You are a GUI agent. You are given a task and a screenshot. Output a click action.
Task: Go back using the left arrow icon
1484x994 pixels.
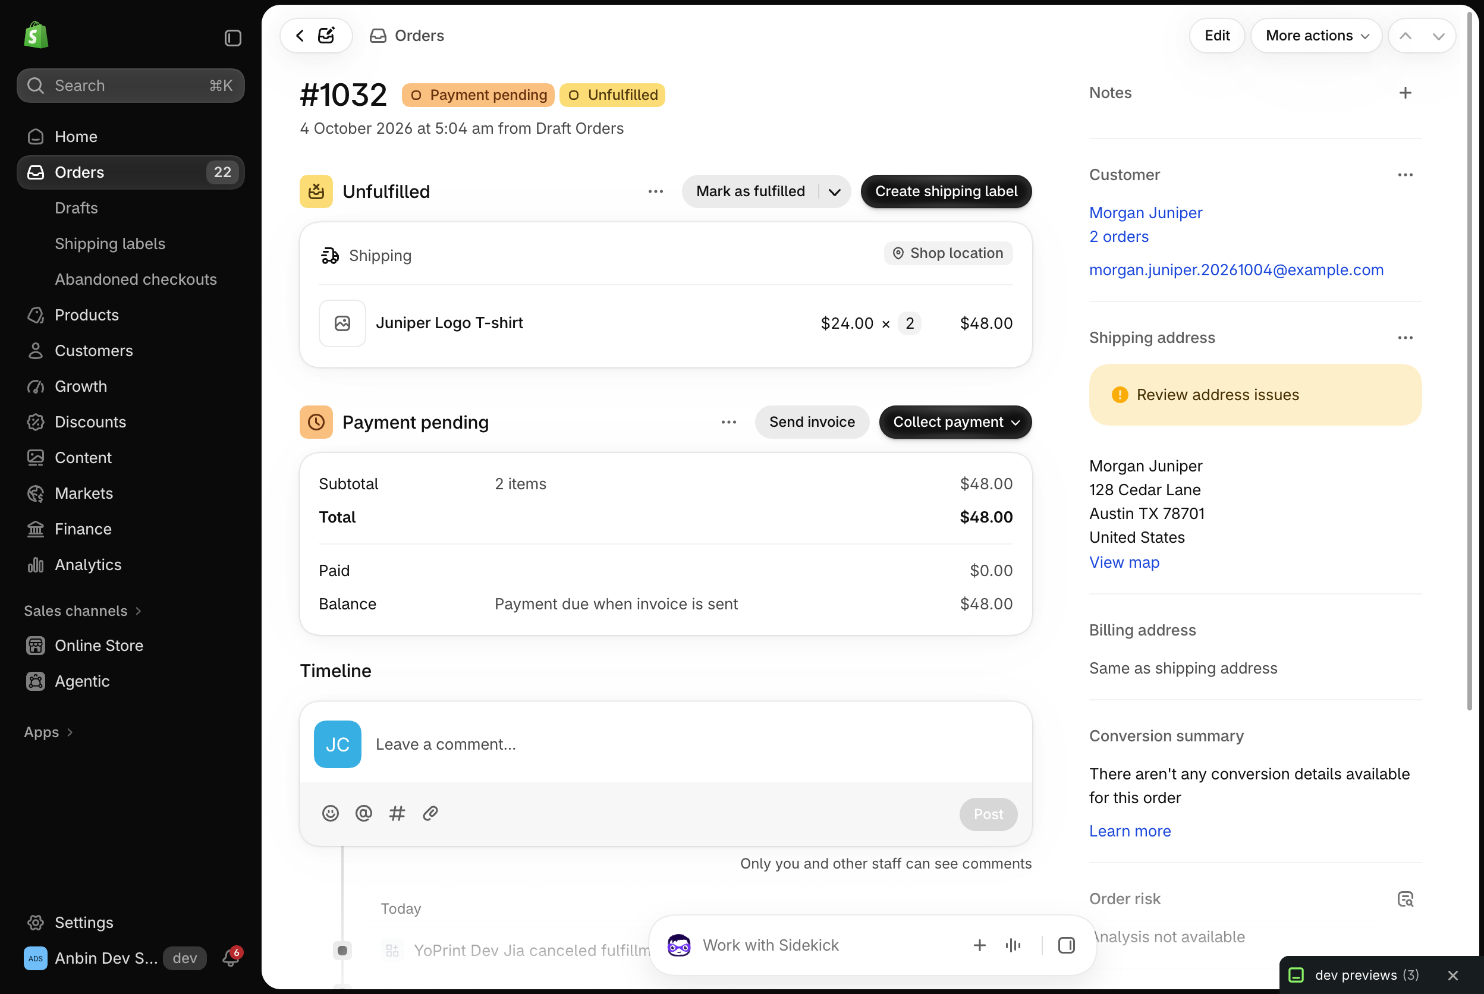click(x=300, y=36)
